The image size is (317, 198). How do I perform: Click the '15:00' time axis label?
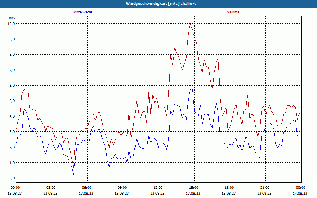(194, 188)
